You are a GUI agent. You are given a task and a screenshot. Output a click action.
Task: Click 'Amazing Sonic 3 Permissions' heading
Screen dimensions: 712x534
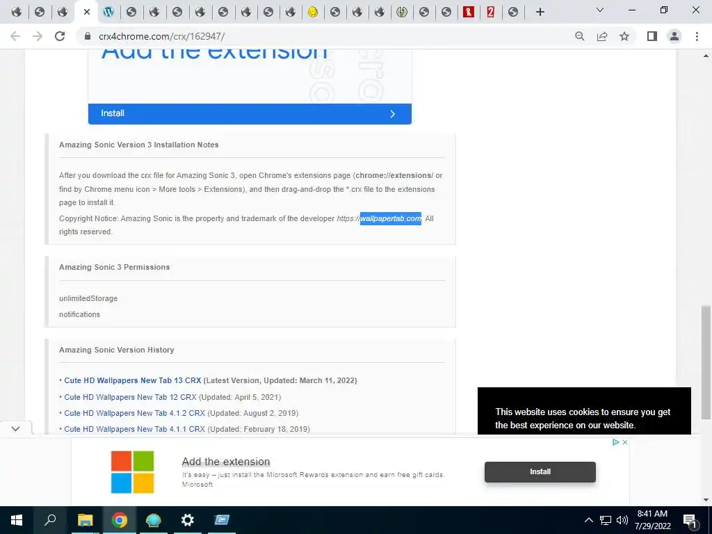coord(115,268)
